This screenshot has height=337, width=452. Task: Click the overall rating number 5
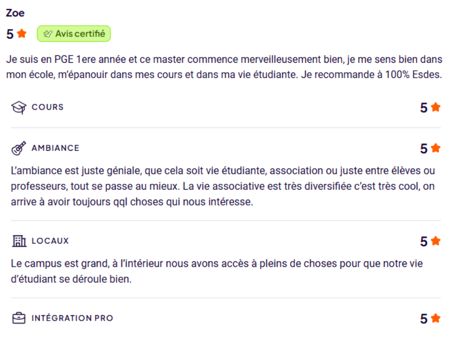[x=10, y=34]
